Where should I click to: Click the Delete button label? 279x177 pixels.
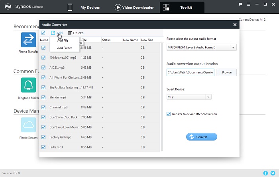click(78, 33)
